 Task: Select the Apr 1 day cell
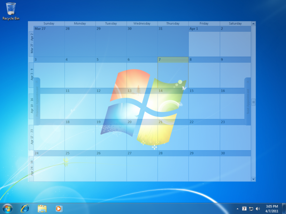(204, 41)
